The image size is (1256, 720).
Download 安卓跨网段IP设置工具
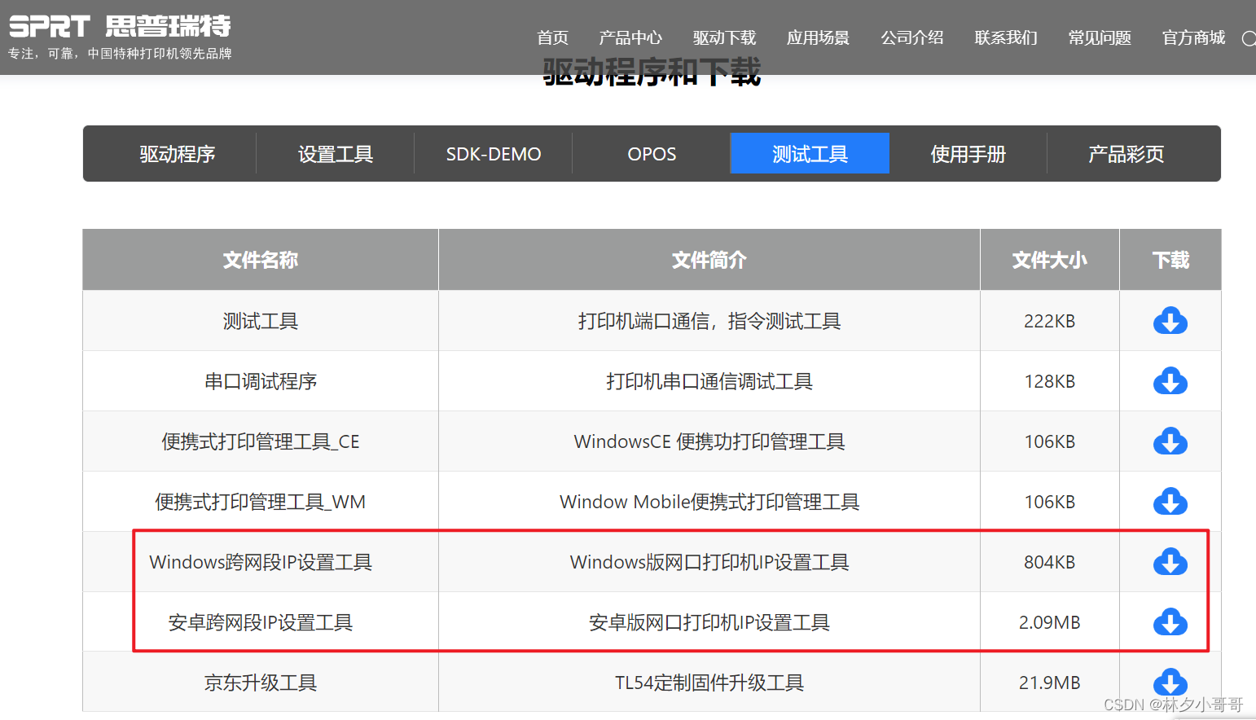click(1170, 622)
